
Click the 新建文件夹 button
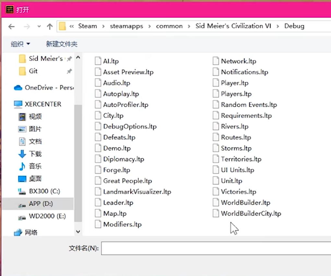click(62, 44)
